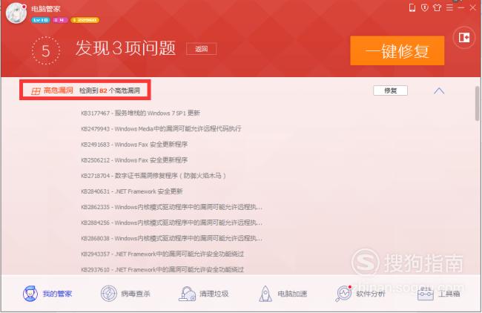This screenshot has width=482, height=313.
Task: Select the KB2479943 Windows Media row
Action: (x=161, y=129)
